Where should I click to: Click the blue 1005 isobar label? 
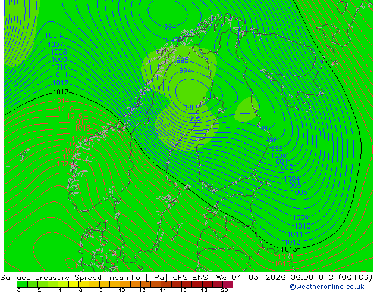click(x=293, y=185)
